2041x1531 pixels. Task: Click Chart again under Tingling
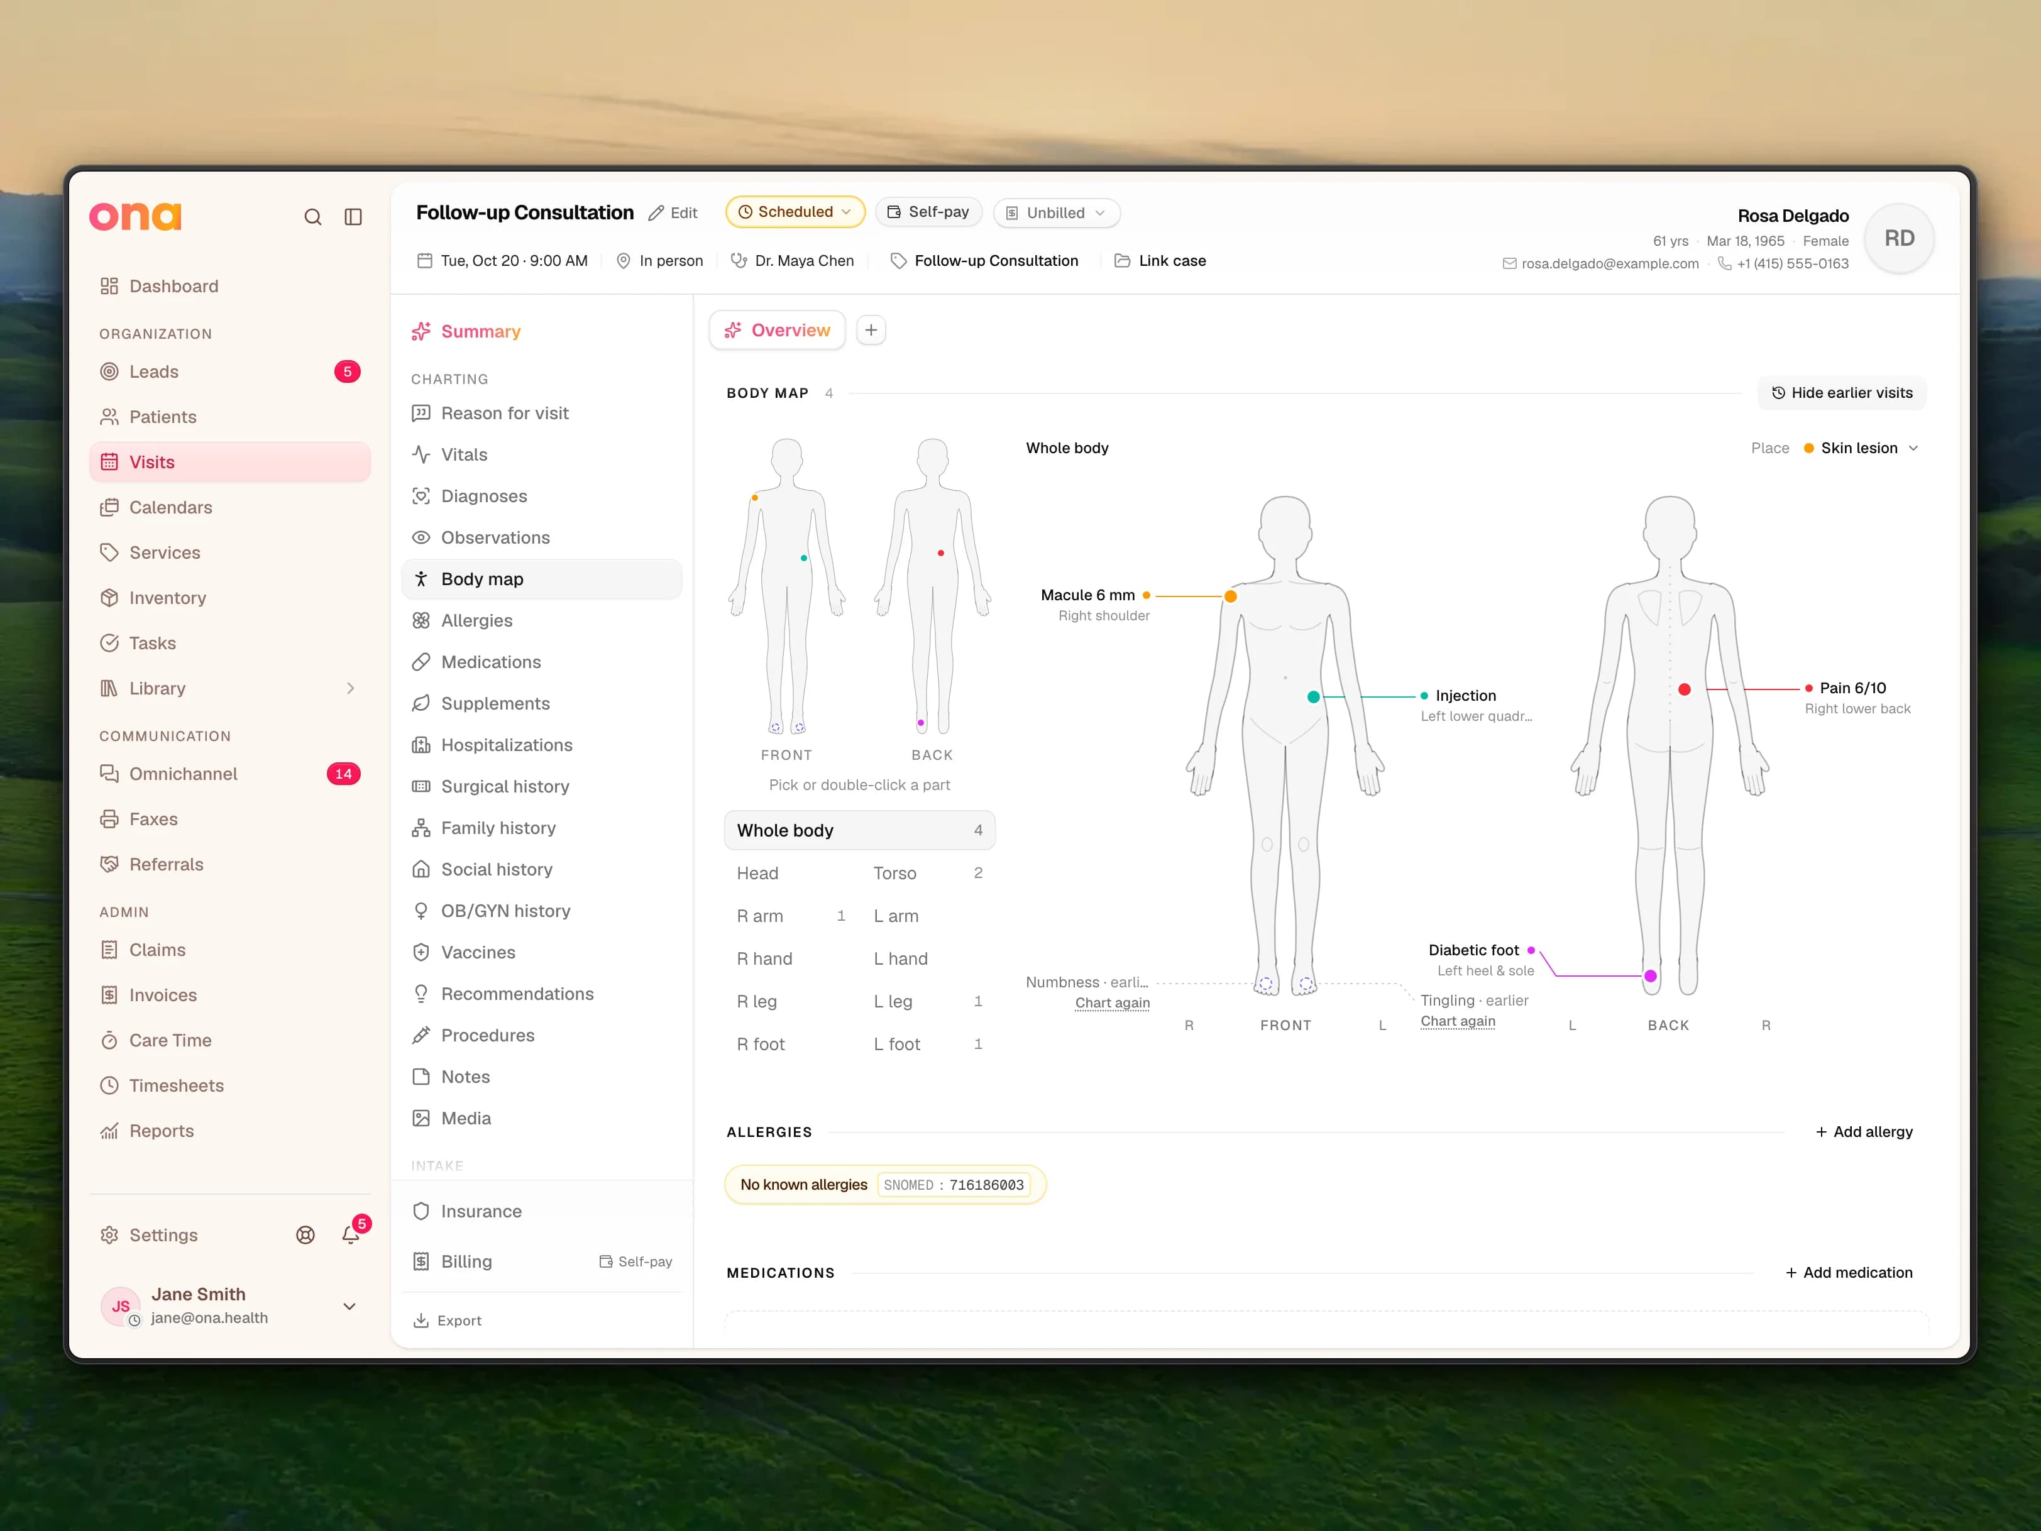tap(1458, 1021)
